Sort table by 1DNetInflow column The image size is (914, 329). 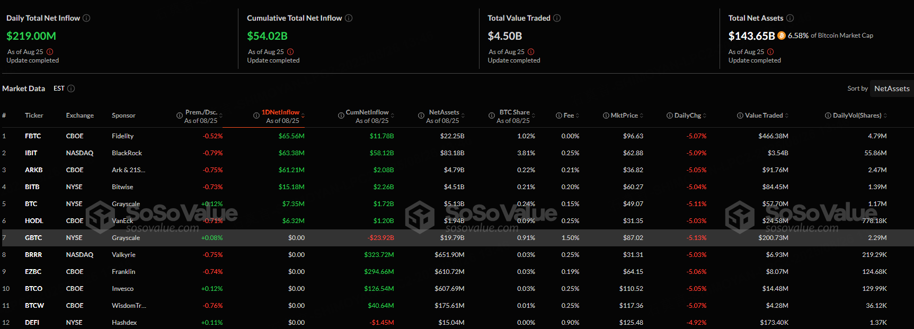[x=280, y=112]
